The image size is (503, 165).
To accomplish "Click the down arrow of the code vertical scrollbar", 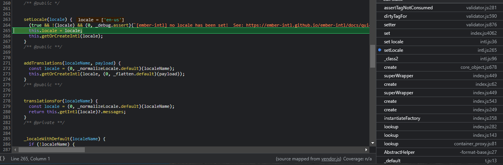I will [373, 143].
